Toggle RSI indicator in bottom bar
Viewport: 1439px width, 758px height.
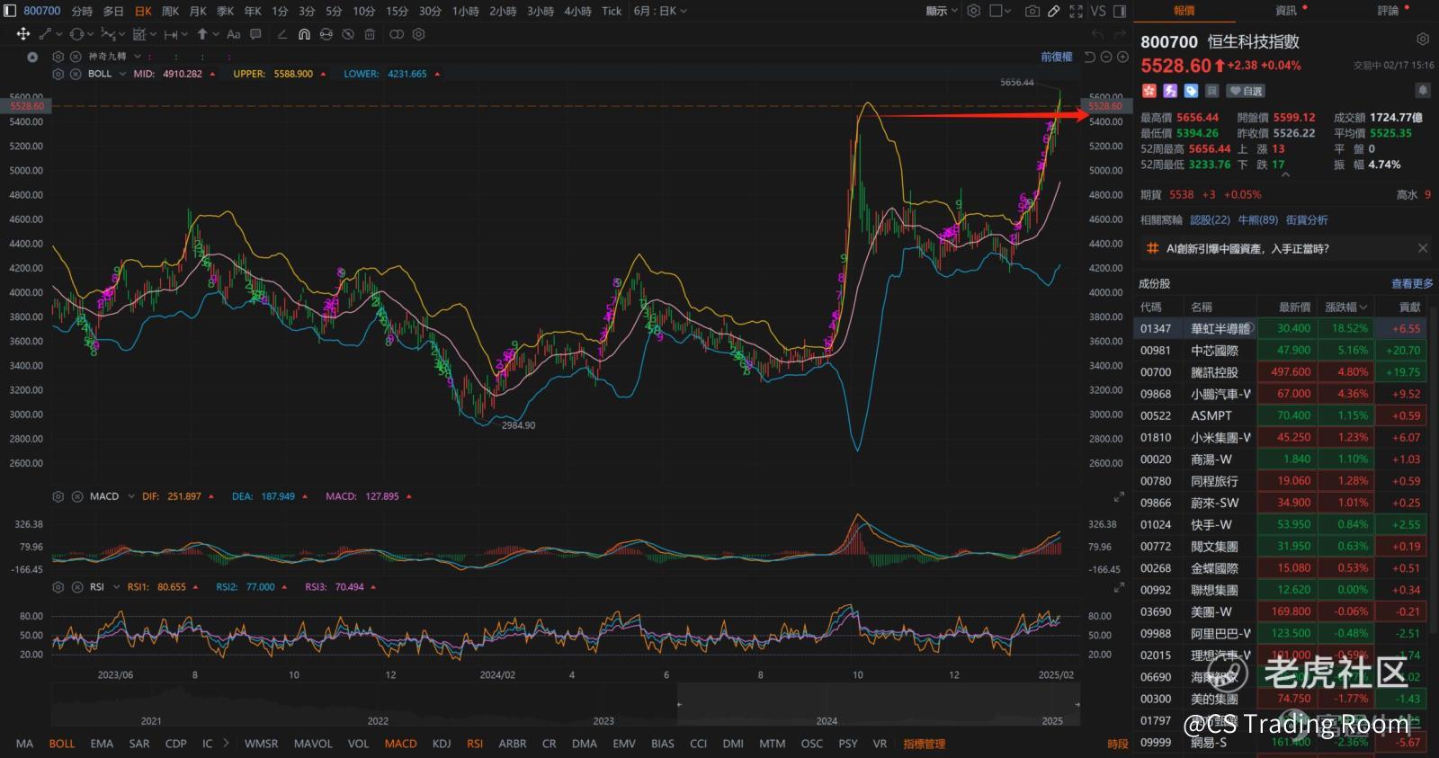point(475,744)
